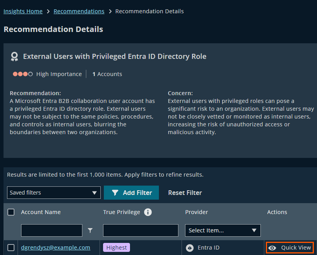Click the True Privilege column header
The width and height of the screenshot is (317, 255).
[121, 212]
